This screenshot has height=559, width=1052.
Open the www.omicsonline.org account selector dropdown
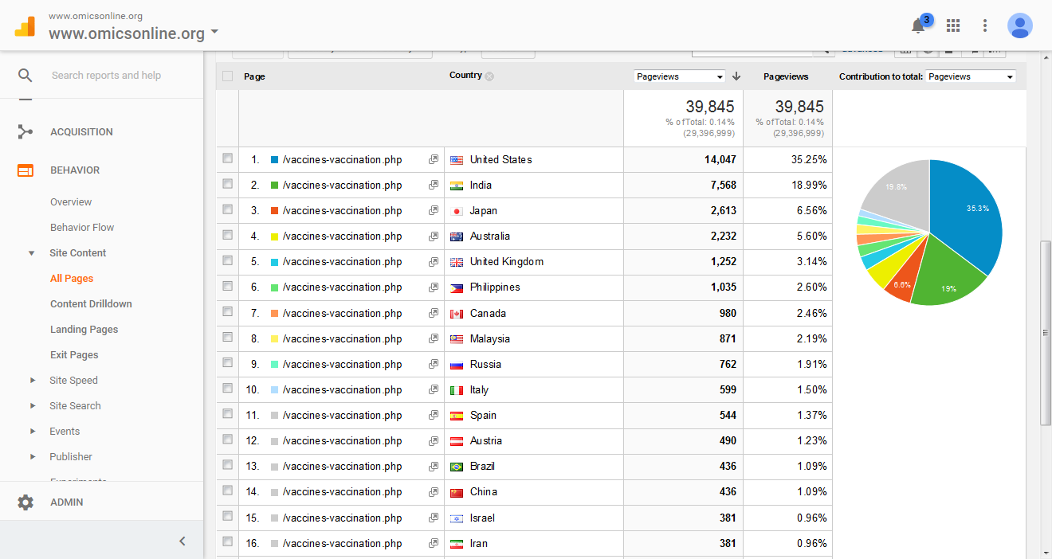134,33
